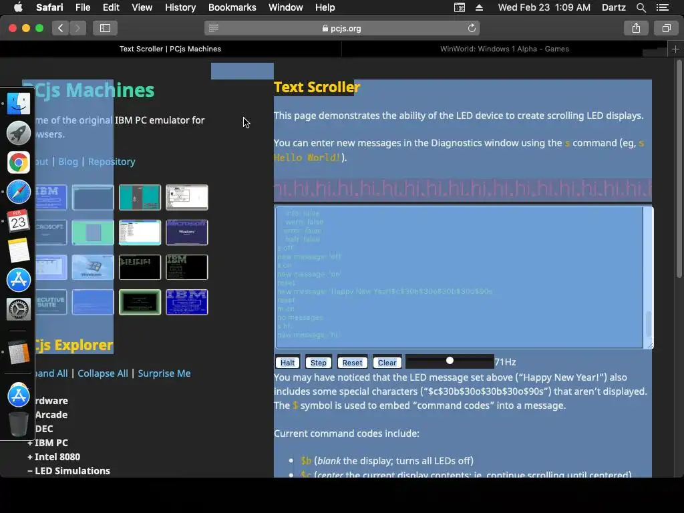Open the Repository link
This screenshot has width=684, height=513.
[x=112, y=162]
